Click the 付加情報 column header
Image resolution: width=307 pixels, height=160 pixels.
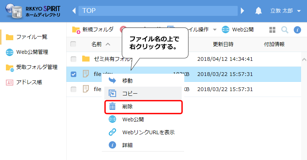[274, 44]
